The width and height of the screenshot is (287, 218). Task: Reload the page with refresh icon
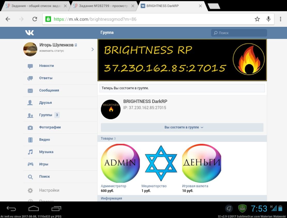[x=35, y=19]
